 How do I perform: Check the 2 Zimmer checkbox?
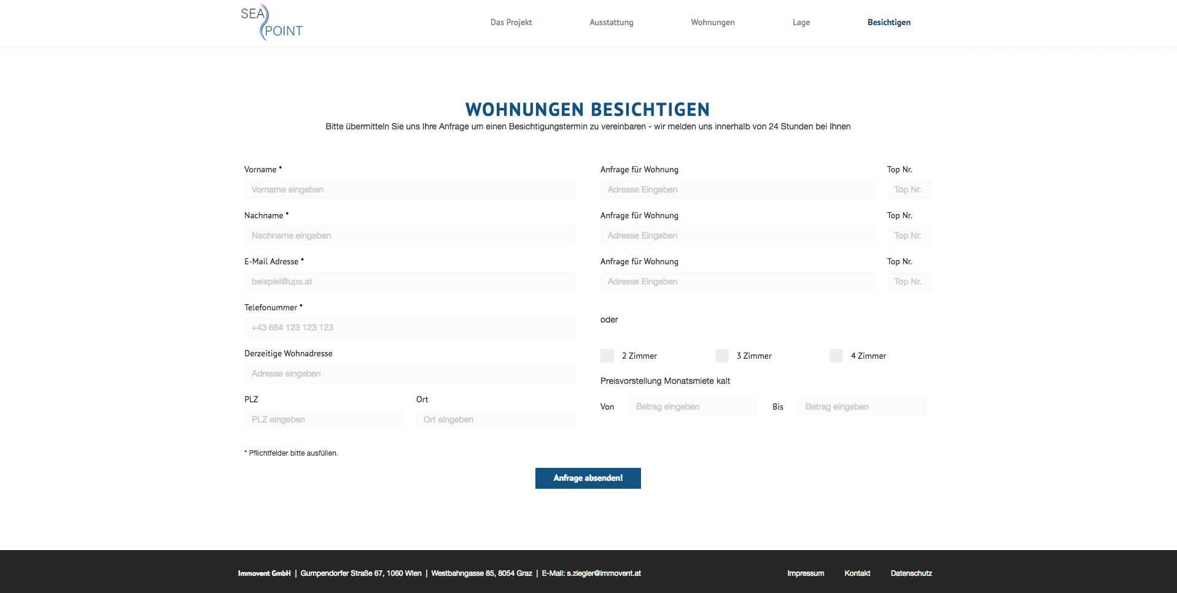[x=607, y=356]
